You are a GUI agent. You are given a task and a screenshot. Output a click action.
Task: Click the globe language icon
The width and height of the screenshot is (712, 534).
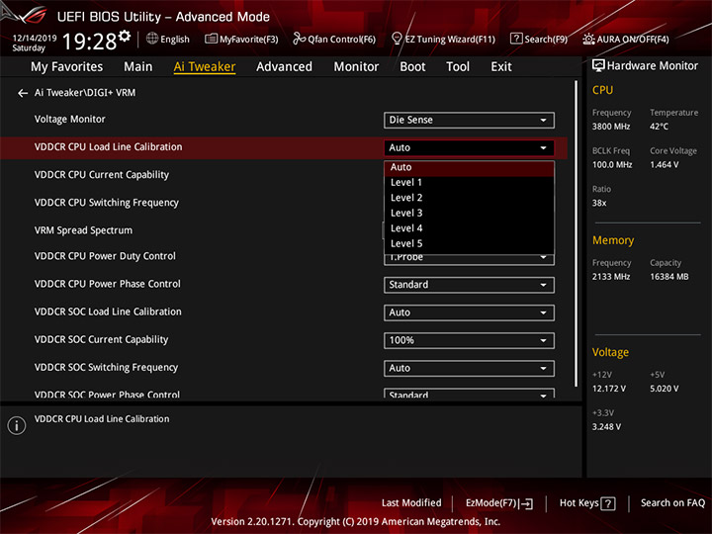152,39
